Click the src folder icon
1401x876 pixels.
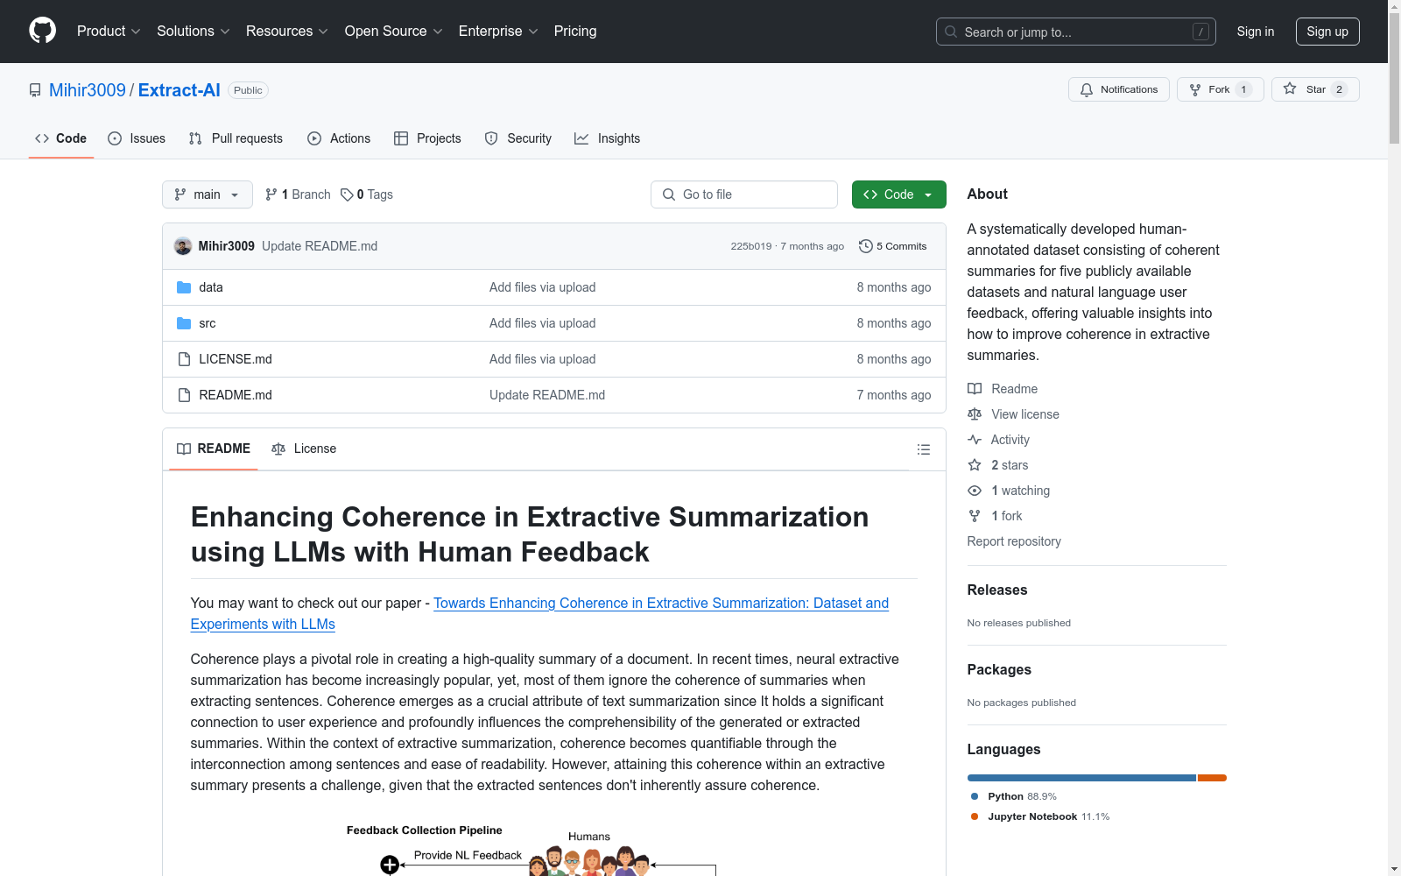pos(184,323)
